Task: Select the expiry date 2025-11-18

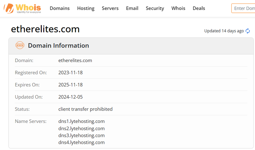Action: 70,85
